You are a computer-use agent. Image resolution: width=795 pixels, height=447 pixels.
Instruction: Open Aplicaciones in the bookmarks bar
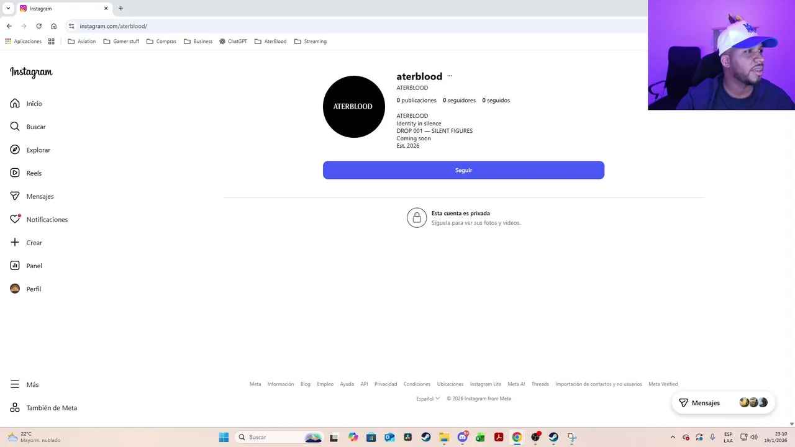point(23,42)
